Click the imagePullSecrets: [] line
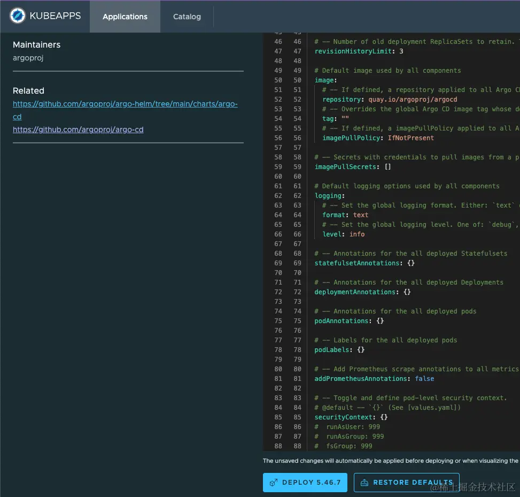 [353, 167]
